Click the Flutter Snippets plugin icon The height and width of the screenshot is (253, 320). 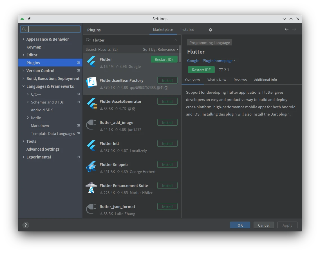[91, 167]
